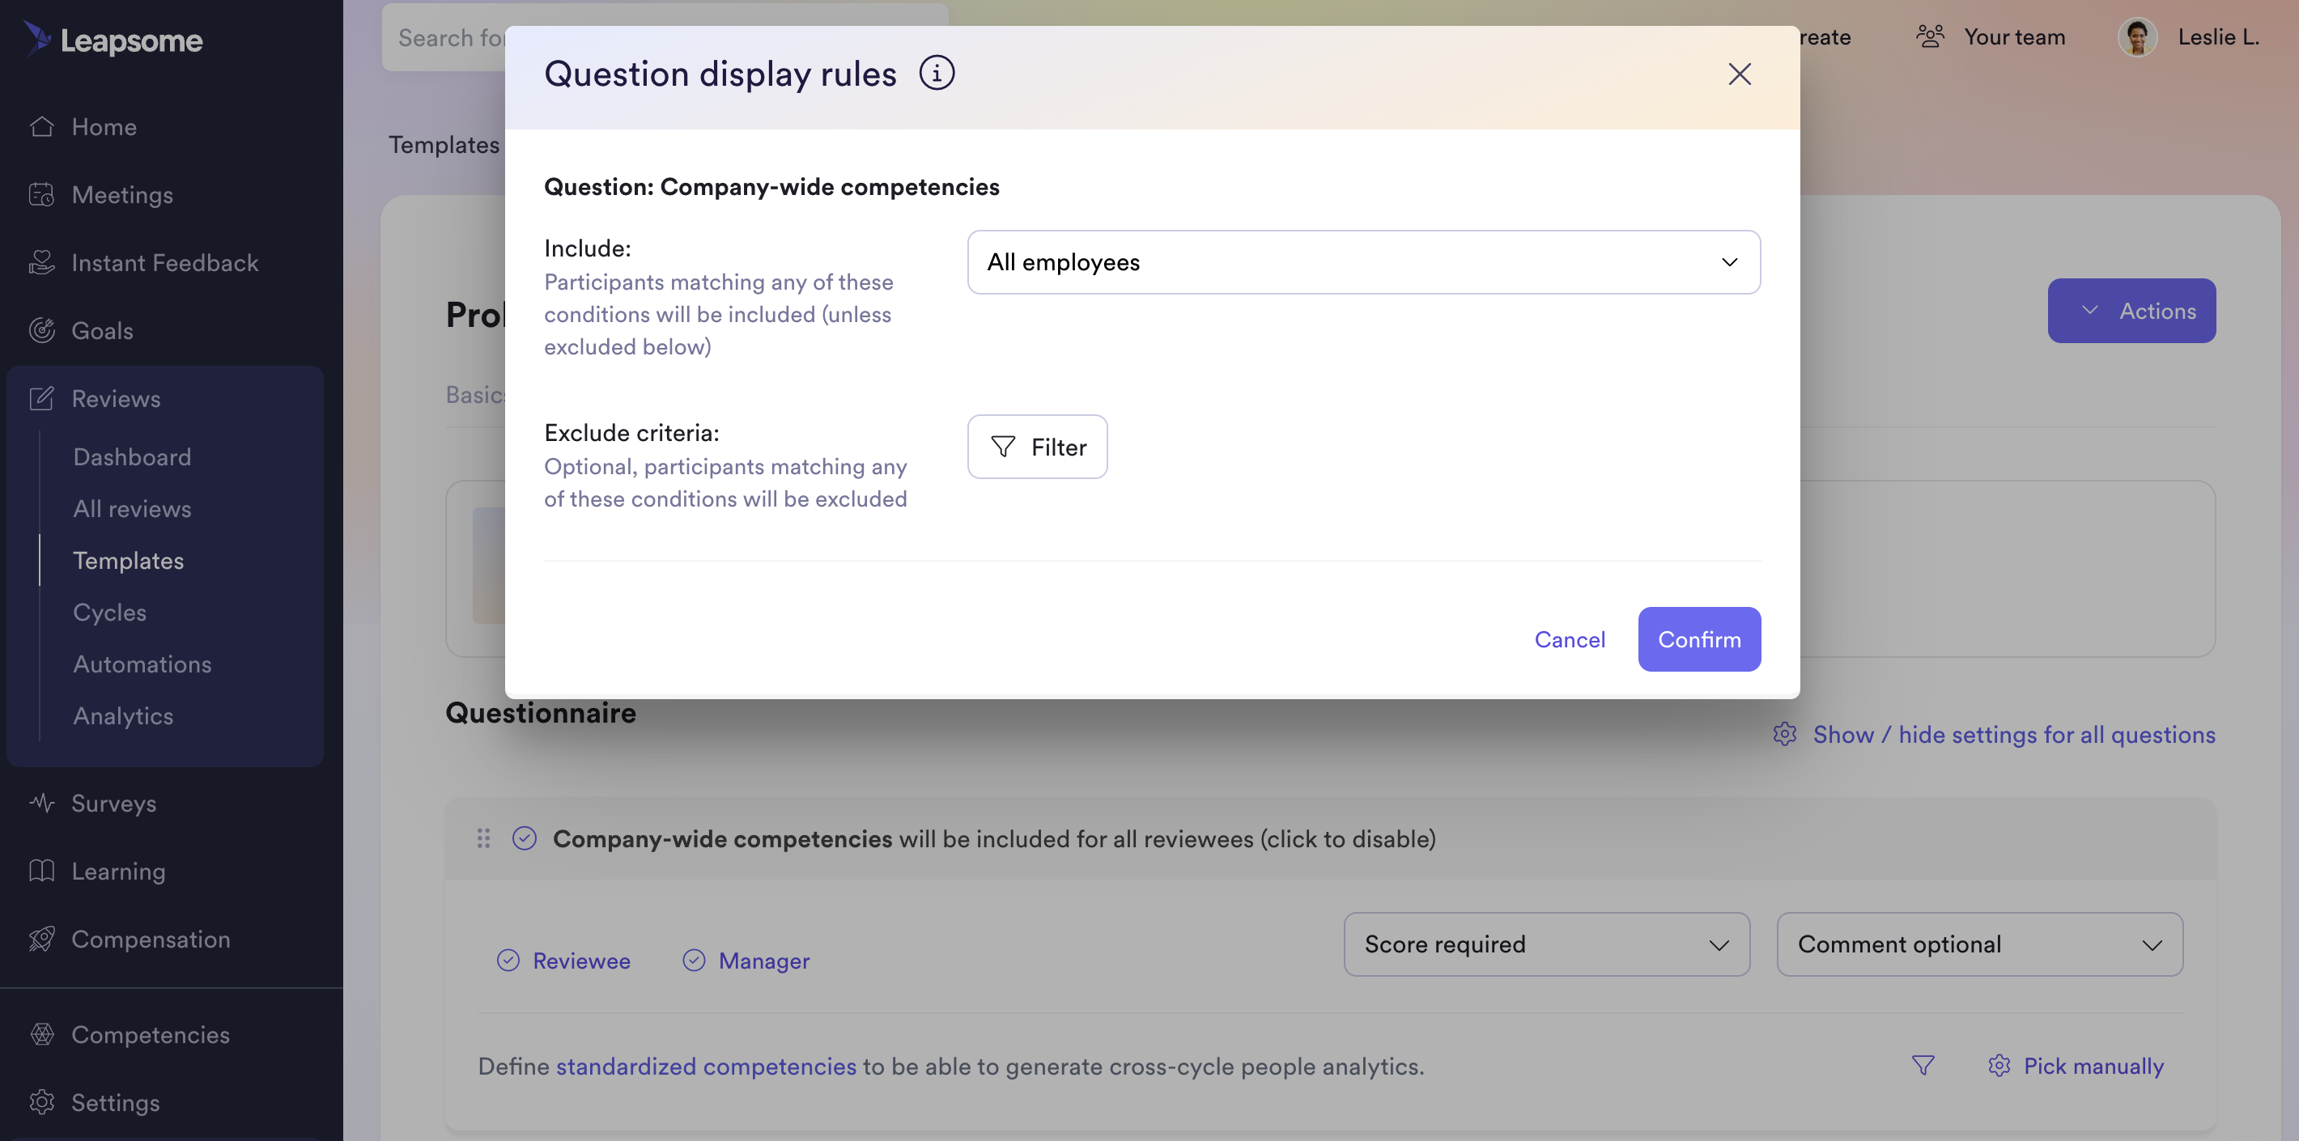Open Dashboard under Reviews
This screenshot has height=1141, width=2299.
pos(132,456)
